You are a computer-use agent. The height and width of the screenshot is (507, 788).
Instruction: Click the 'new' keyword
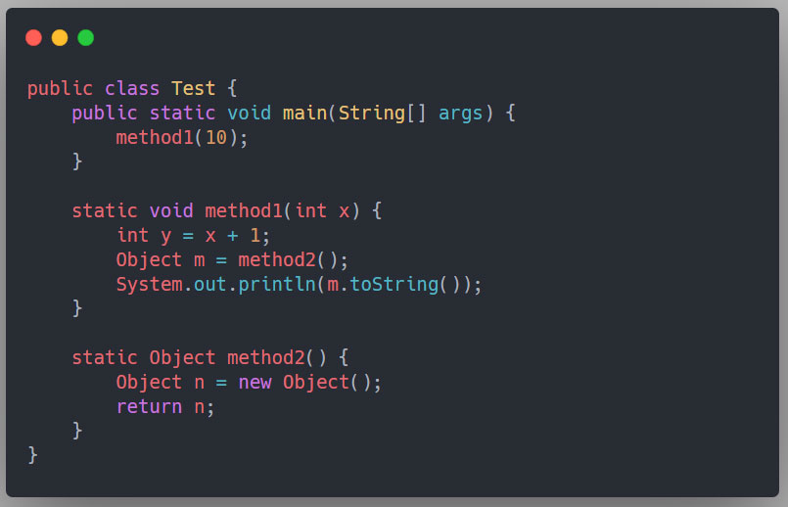[255, 382]
